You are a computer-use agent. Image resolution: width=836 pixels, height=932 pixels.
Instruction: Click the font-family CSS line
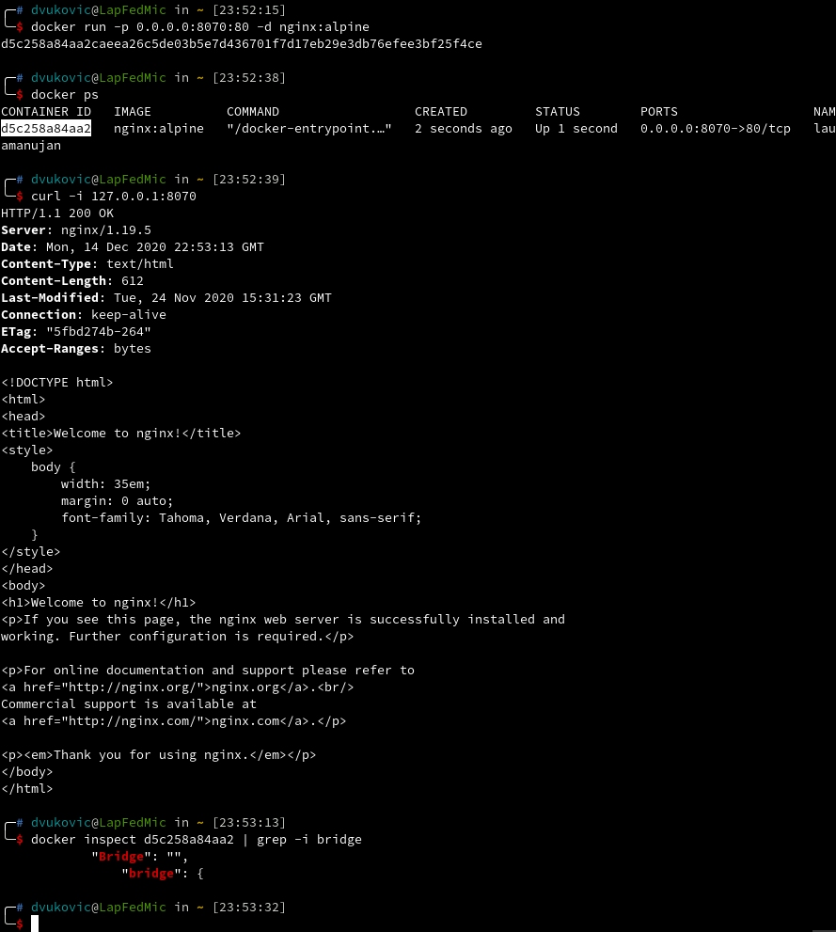point(242,517)
